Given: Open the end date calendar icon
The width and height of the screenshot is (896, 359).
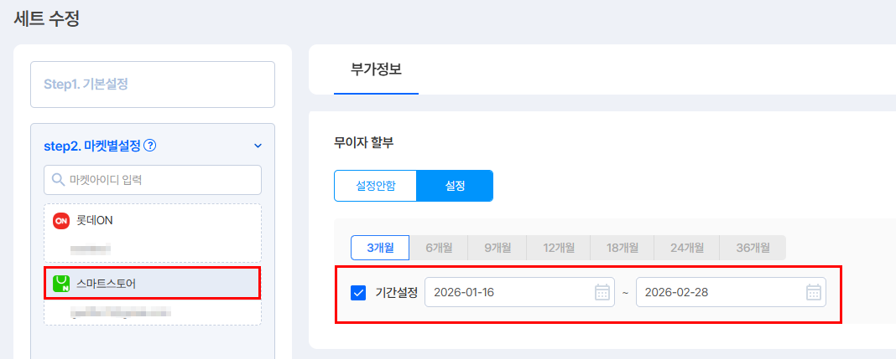Looking at the screenshot, I should pos(813,292).
